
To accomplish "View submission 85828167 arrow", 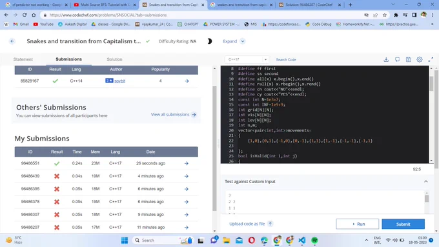I will tap(187, 81).
